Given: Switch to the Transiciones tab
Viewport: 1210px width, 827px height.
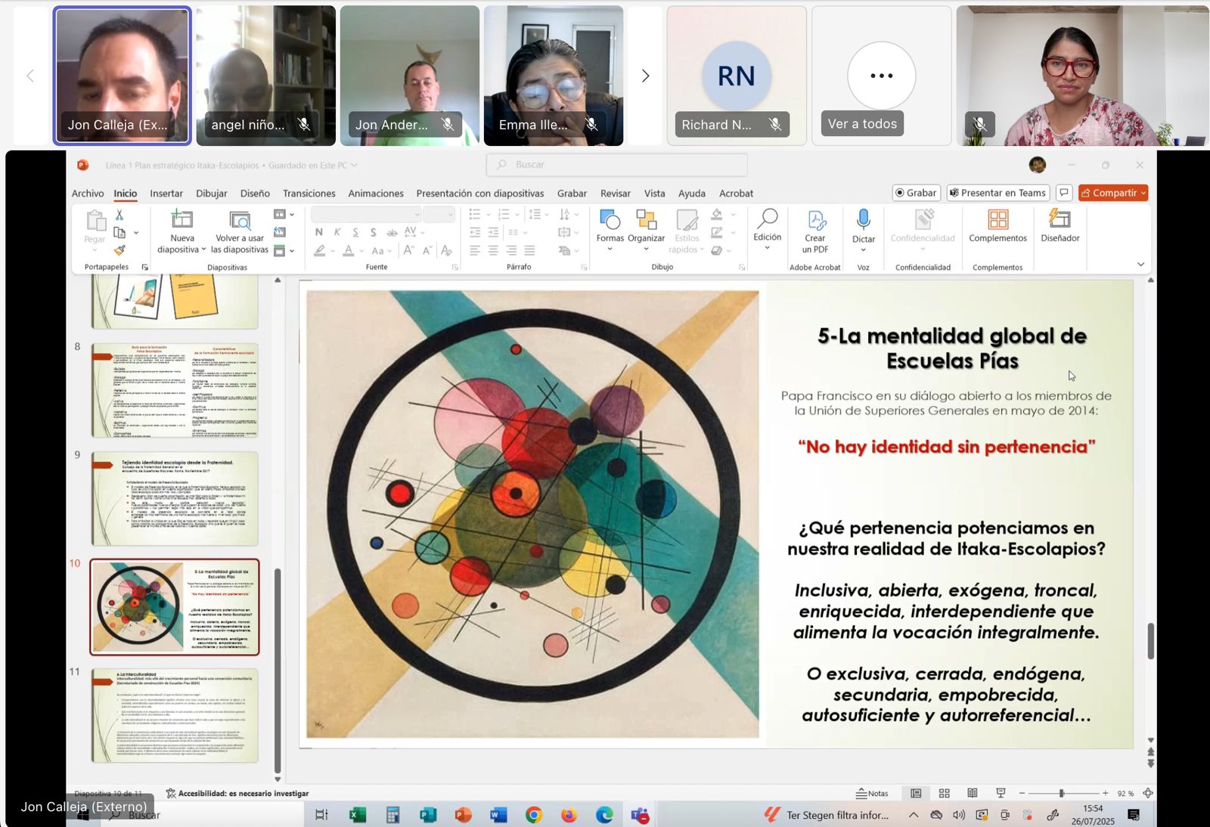Looking at the screenshot, I should pyautogui.click(x=309, y=194).
